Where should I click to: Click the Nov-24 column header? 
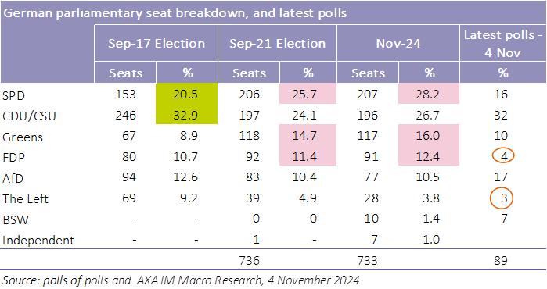click(x=398, y=44)
